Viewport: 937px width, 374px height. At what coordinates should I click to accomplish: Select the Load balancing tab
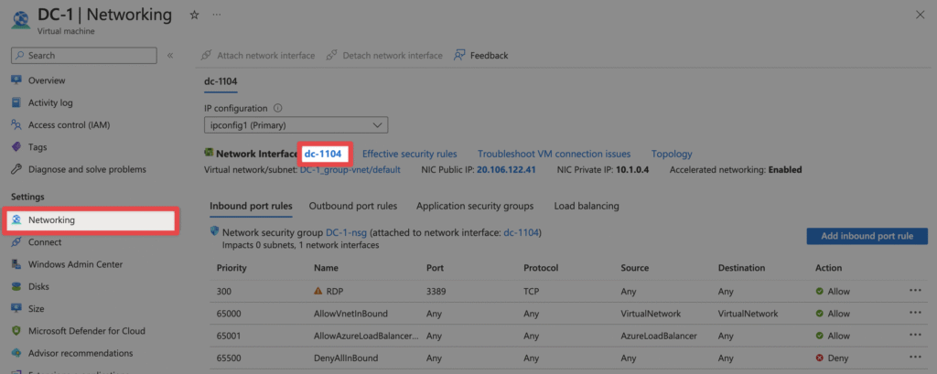(x=586, y=206)
